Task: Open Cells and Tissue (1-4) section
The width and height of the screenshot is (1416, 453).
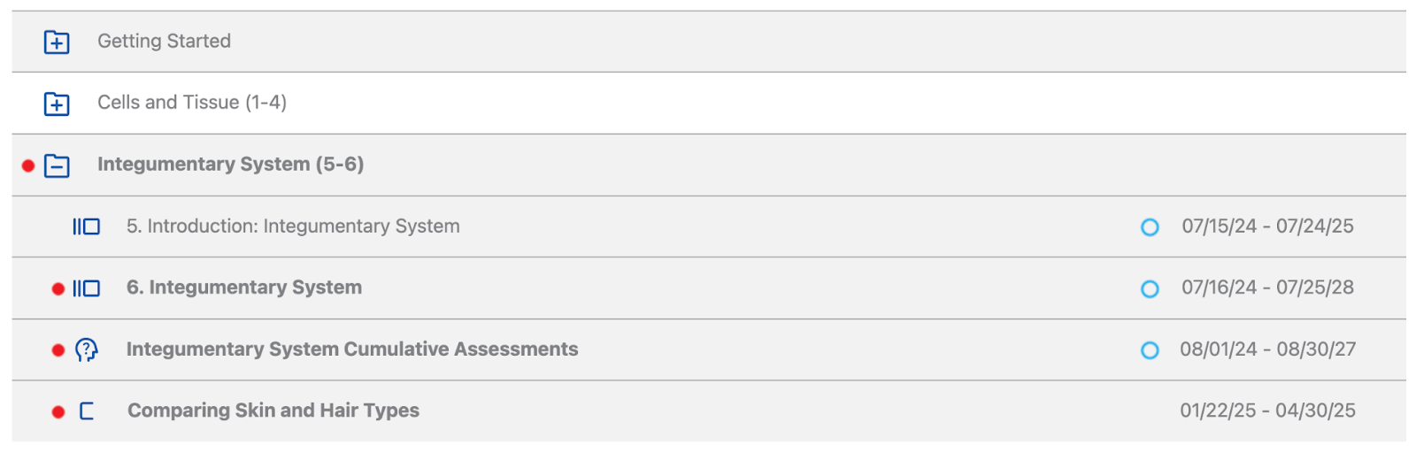Action: 192,103
